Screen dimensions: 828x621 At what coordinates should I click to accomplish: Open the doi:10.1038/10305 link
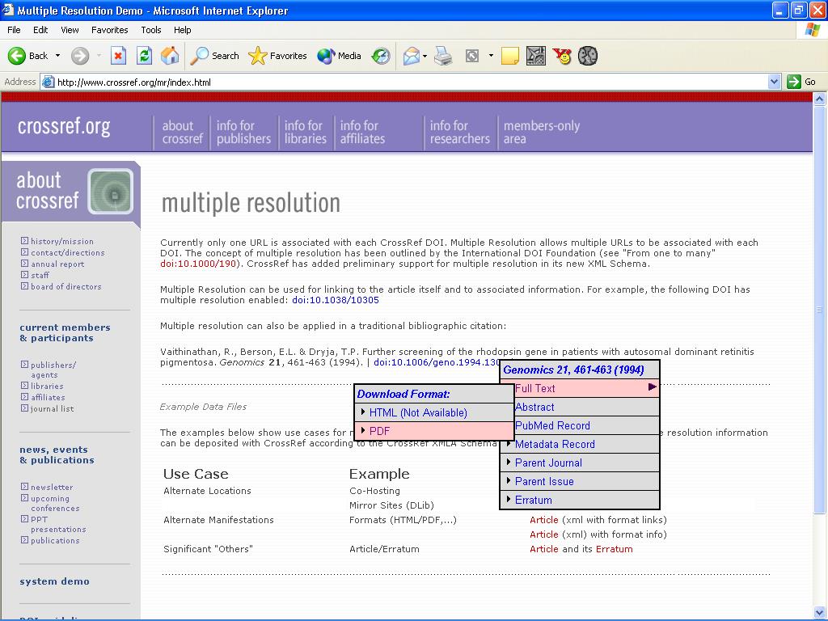click(x=336, y=300)
